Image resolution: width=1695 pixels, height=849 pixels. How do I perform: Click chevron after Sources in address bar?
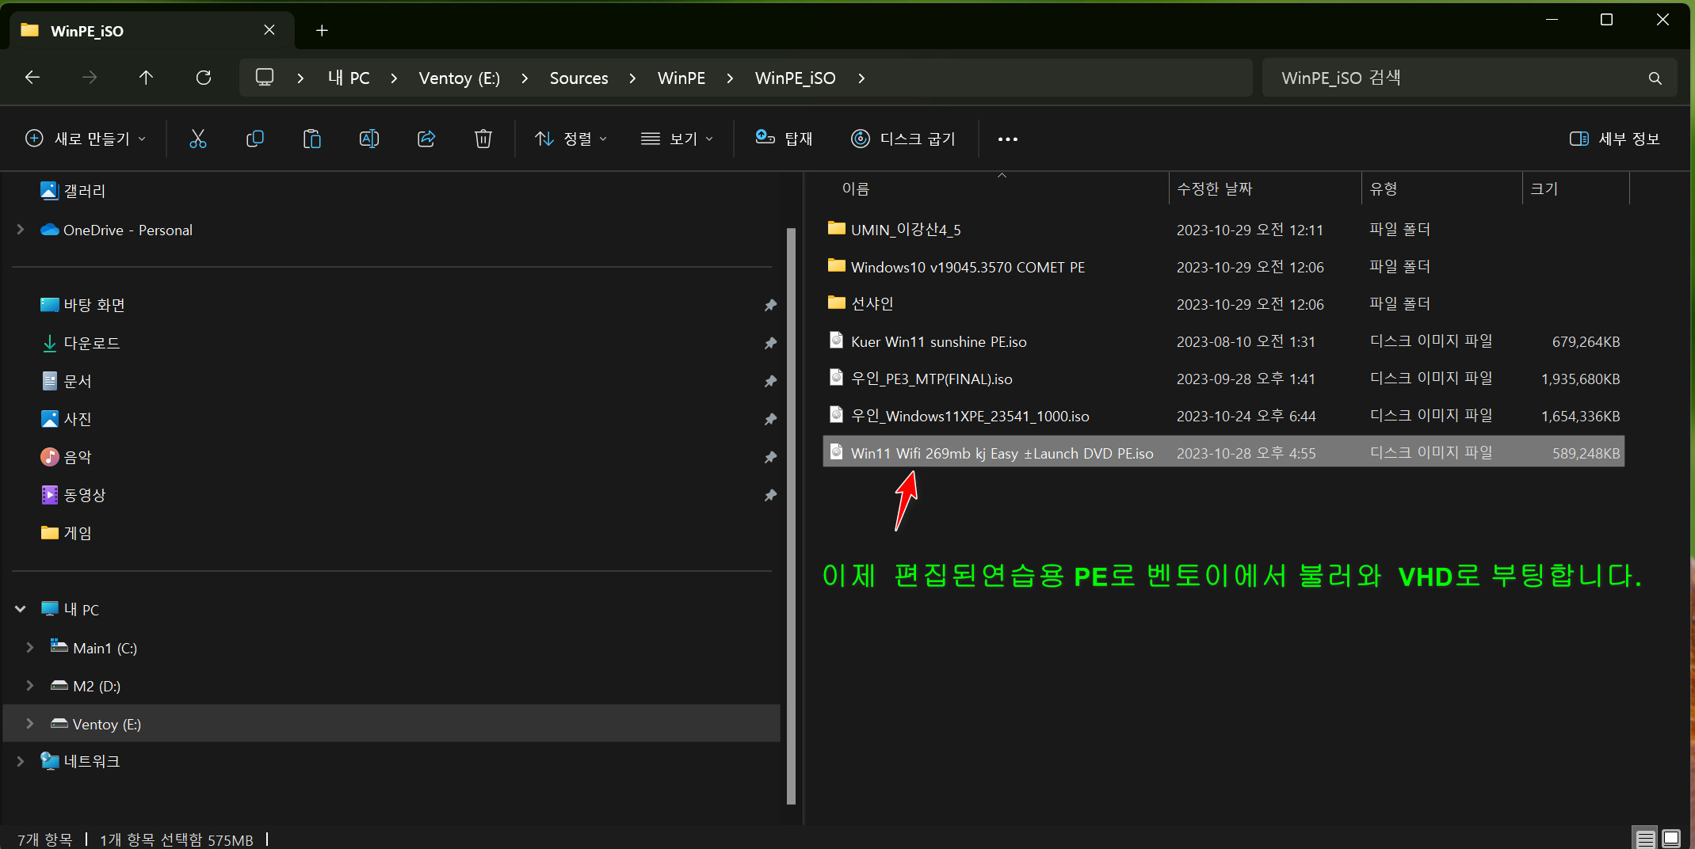tap(632, 78)
